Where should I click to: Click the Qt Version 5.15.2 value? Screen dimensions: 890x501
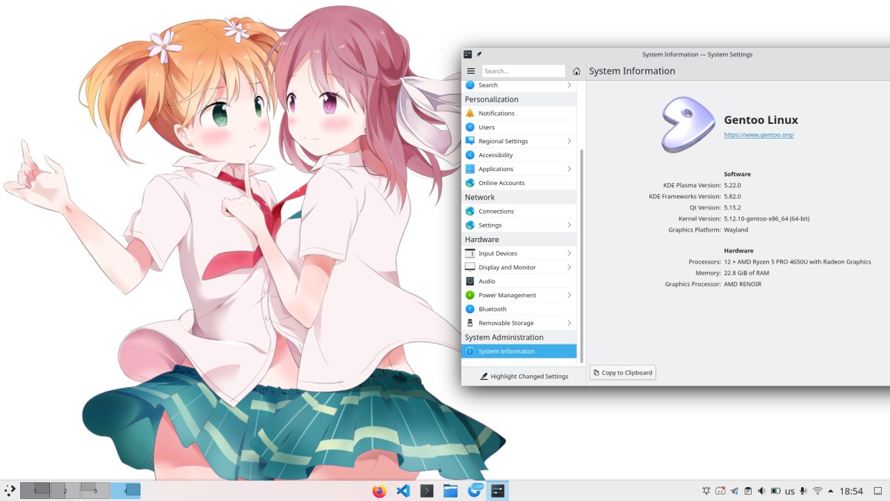point(732,207)
